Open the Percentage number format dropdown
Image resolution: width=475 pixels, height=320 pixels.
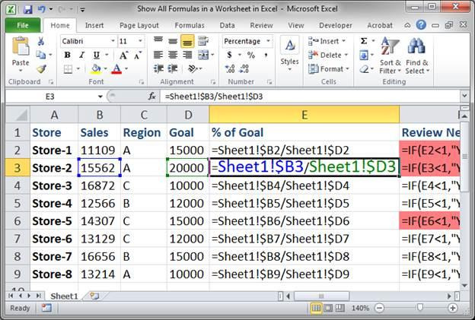[268, 41]
